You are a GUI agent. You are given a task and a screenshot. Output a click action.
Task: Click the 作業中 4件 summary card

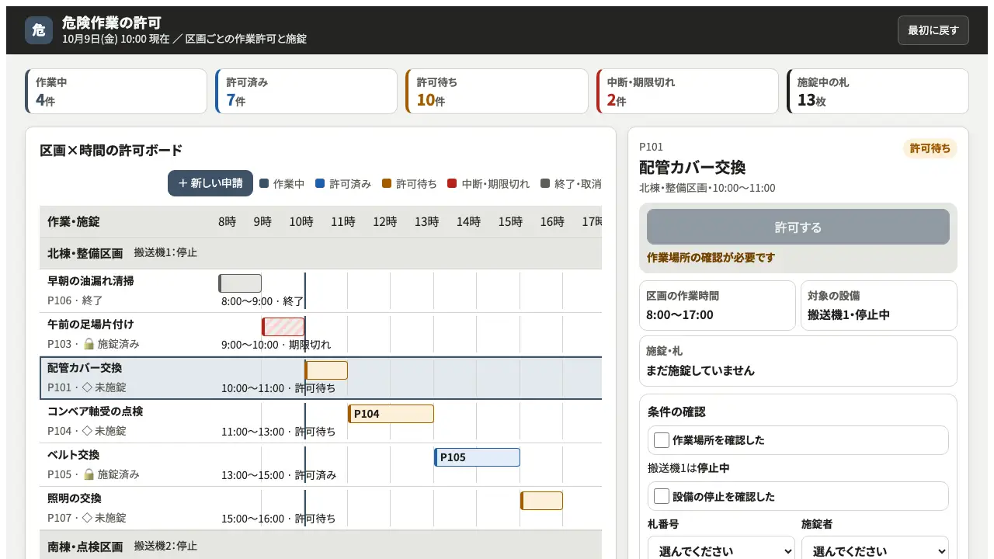click(116, 92)
